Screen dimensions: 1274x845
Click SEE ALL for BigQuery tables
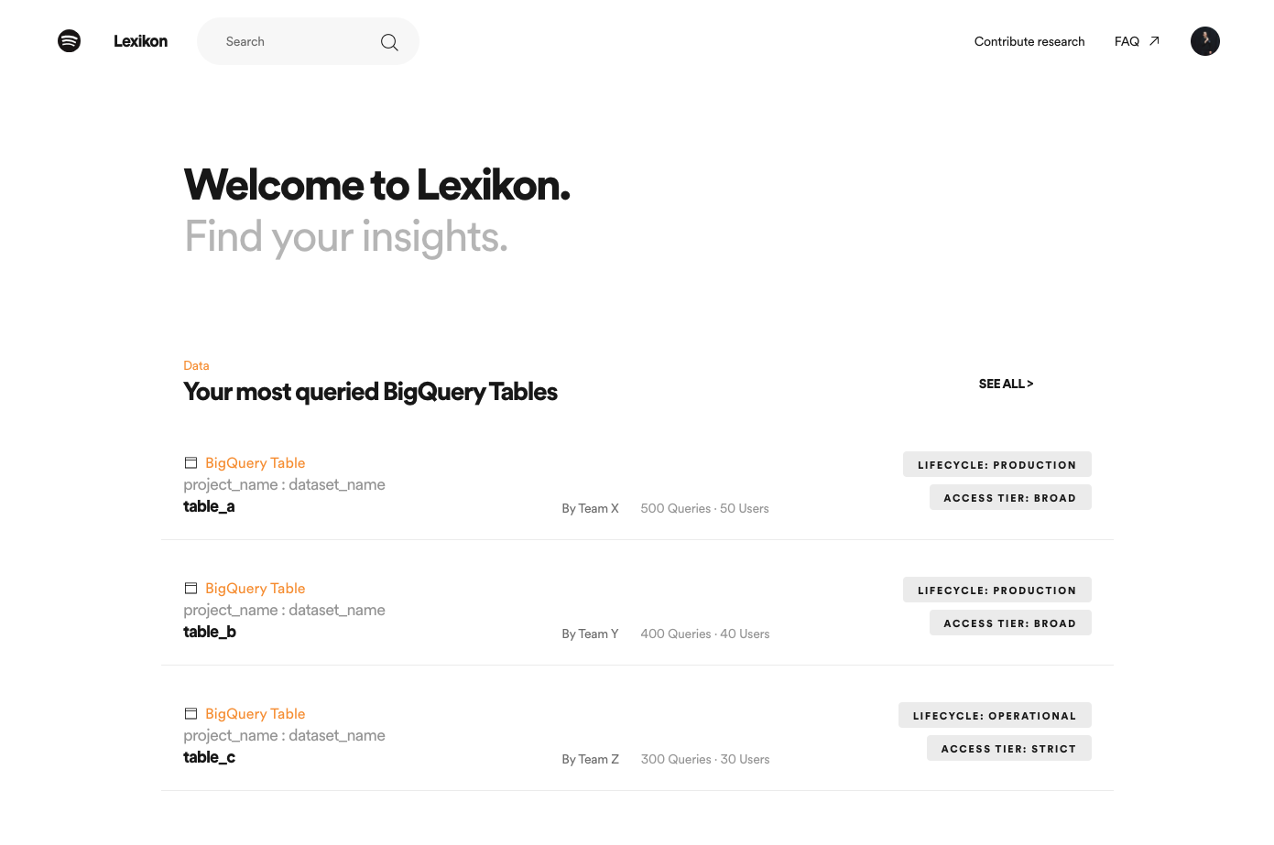(x=1006, y=384)
